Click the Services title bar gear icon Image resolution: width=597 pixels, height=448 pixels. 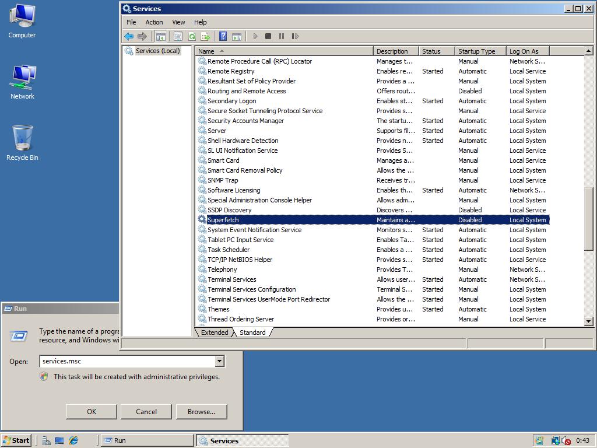tap(127, 8)
